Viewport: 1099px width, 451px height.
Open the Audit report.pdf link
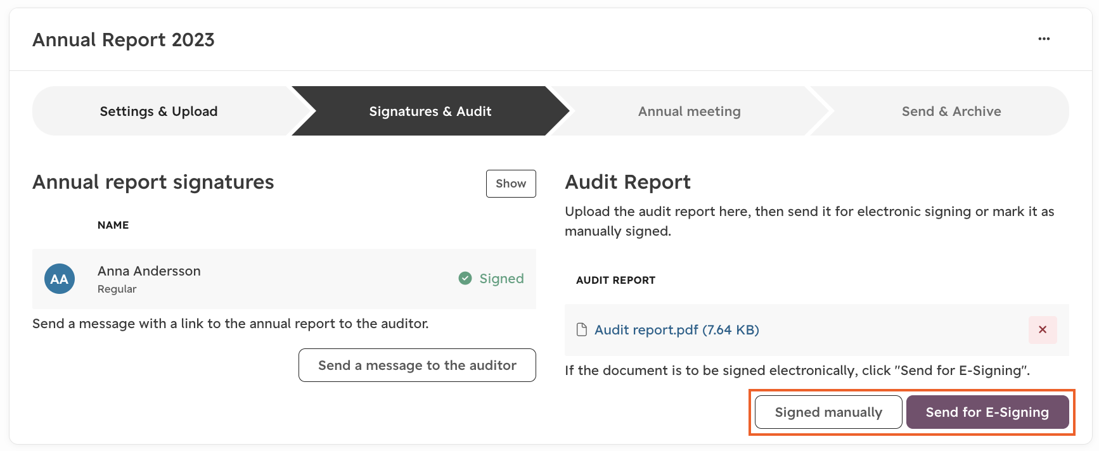pos(677,330)
